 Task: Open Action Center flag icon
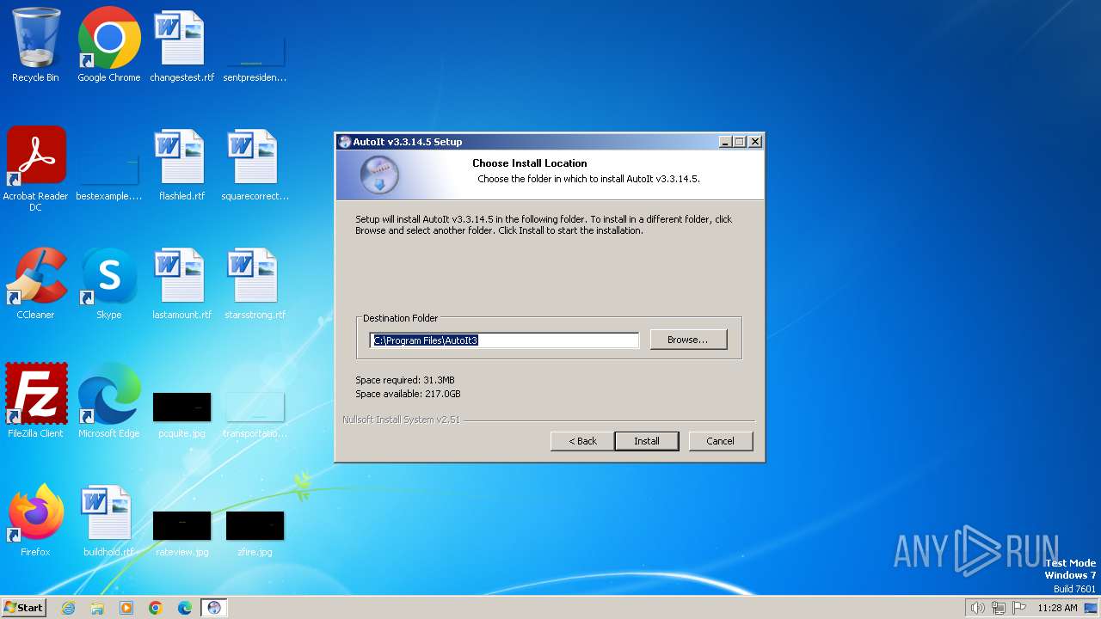[1018, 608]
